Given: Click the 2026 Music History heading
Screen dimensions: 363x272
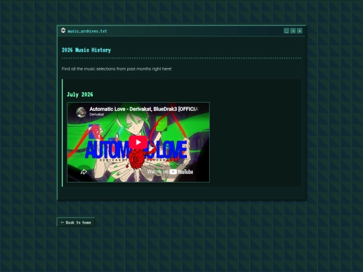Looking at the screenshot, I should tap(86, 50).
